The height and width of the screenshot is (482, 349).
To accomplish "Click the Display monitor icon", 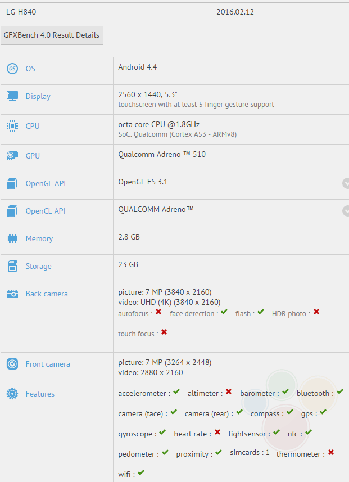I will pyautogui.click(x=12, y=96).
